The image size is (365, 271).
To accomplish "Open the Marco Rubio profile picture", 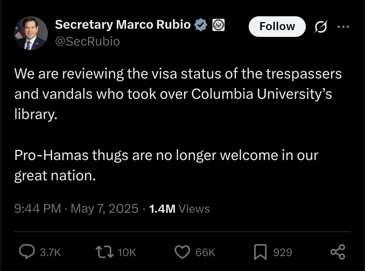I will tap(31, 33).
